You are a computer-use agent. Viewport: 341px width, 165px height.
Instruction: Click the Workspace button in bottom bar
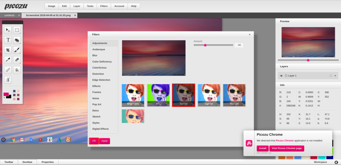(320, 162)
